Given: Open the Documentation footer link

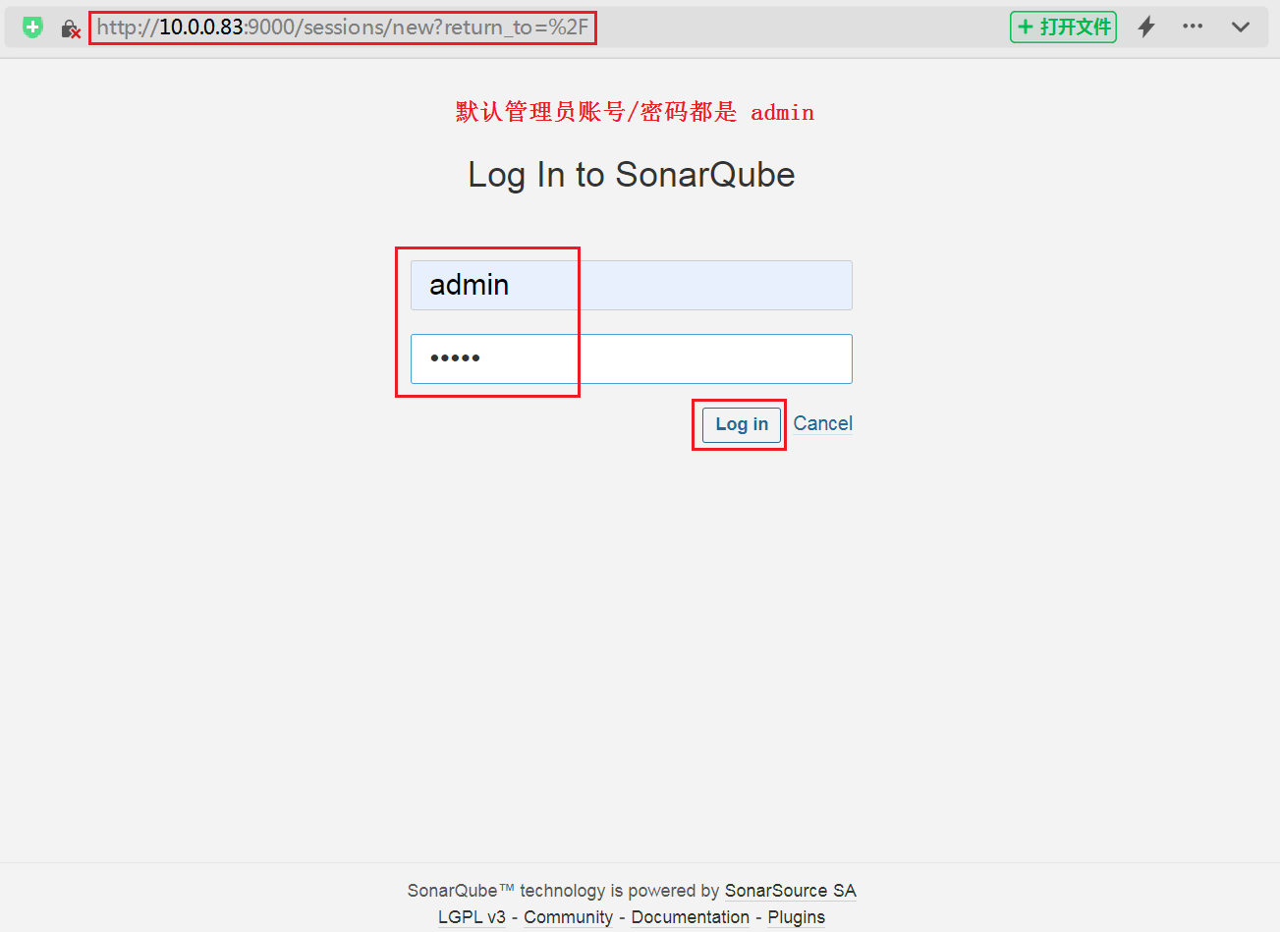Looking at the screenshot, I should [690, 917].
